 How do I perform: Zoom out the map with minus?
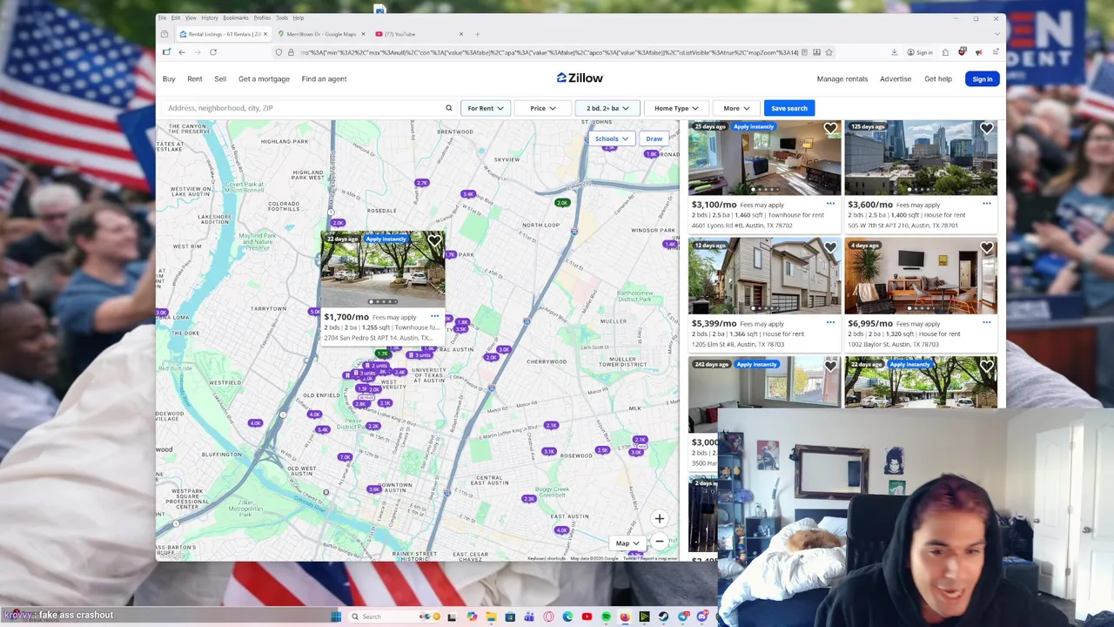(x=659, y=542)
